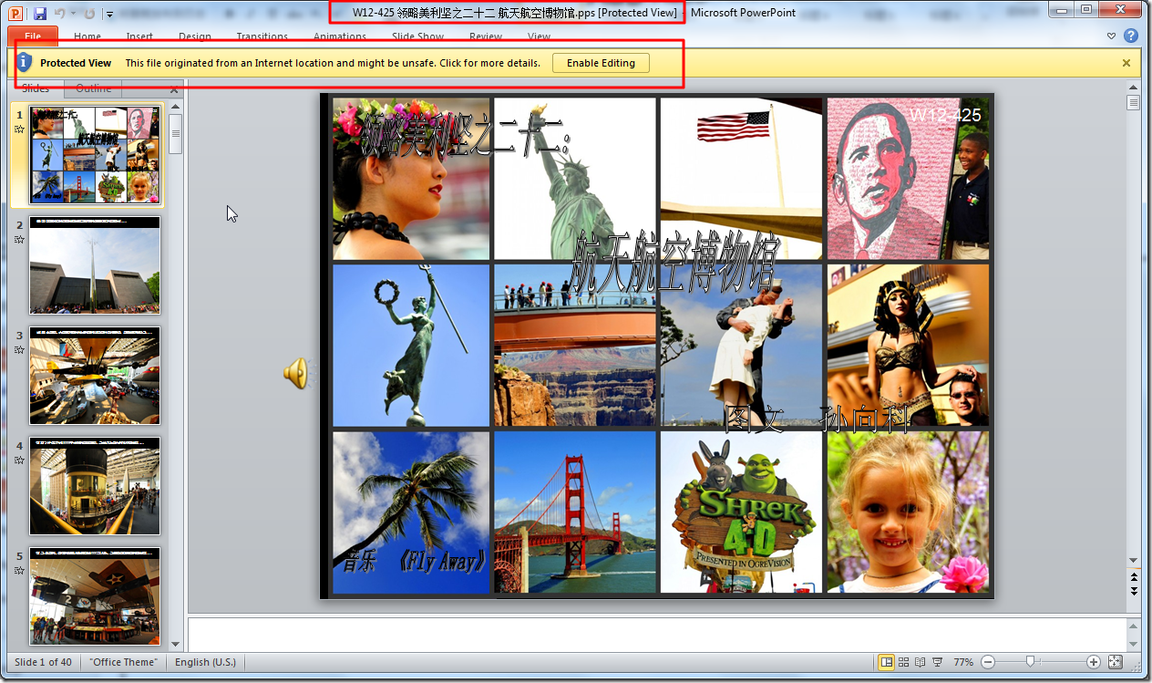
Task: Click the Zoom Out minus button
Action: point(988,662)
